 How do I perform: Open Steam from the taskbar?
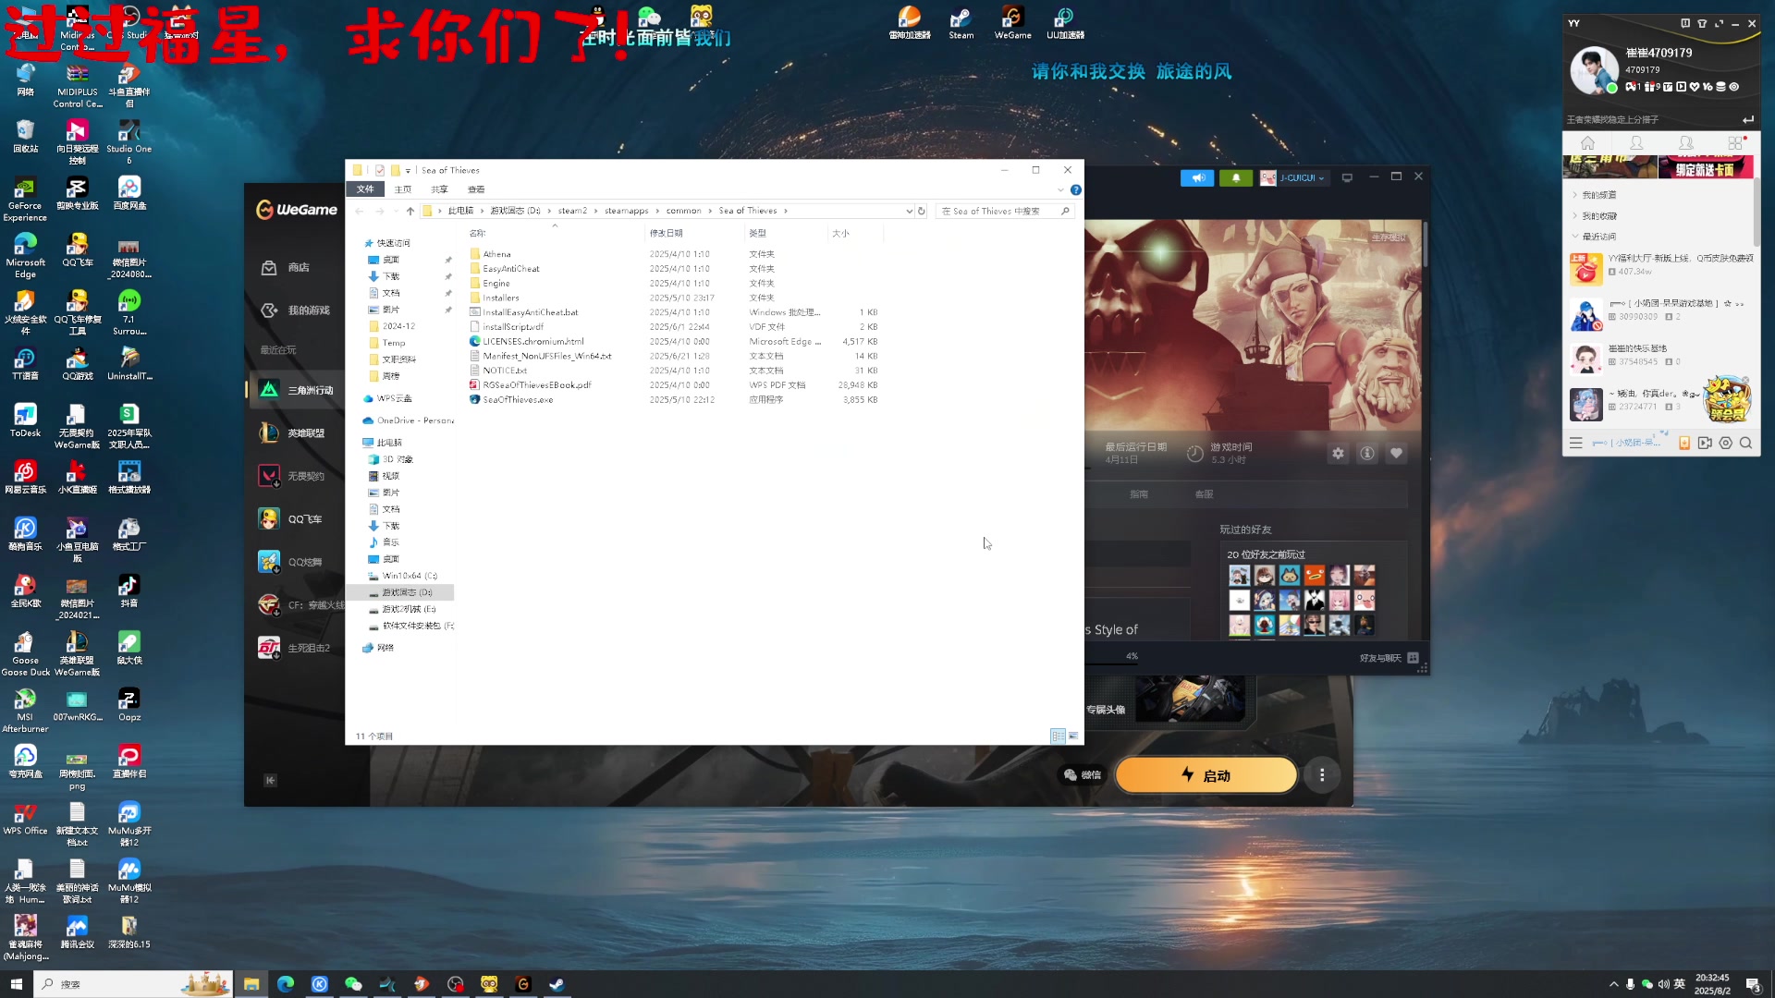pos(557,984)
